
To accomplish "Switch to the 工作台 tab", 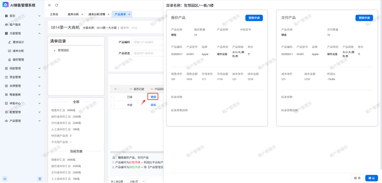I will [x=54, y=15].
